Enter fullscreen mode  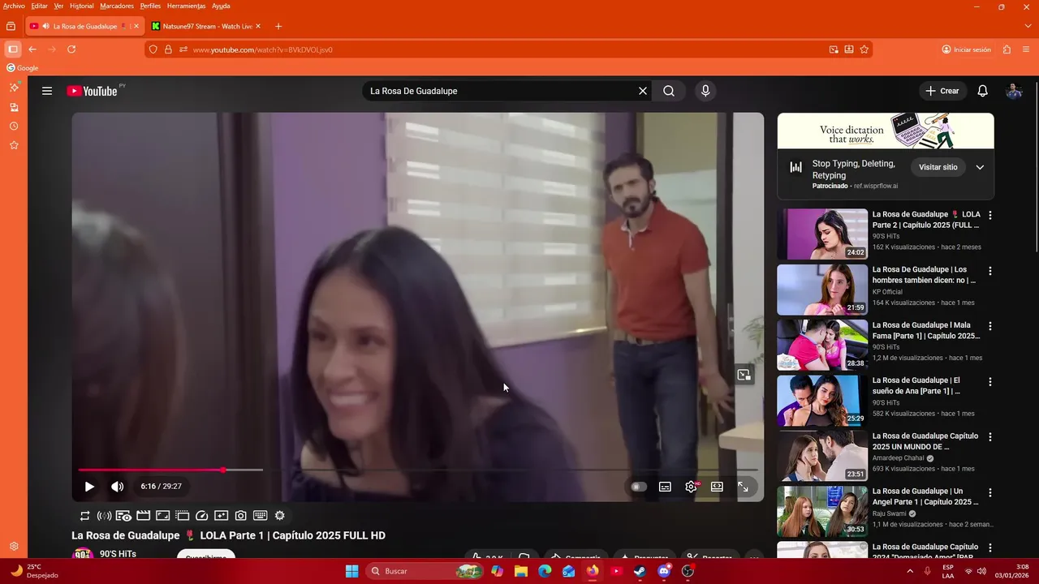pyautogui.click(x=743, y=487)
